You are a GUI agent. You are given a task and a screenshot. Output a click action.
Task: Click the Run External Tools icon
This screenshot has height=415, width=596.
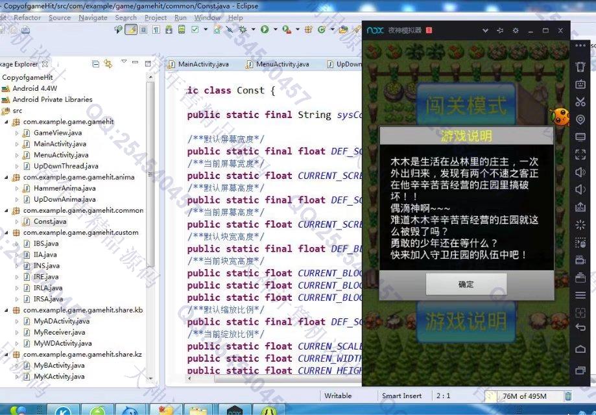coord(287,29)
